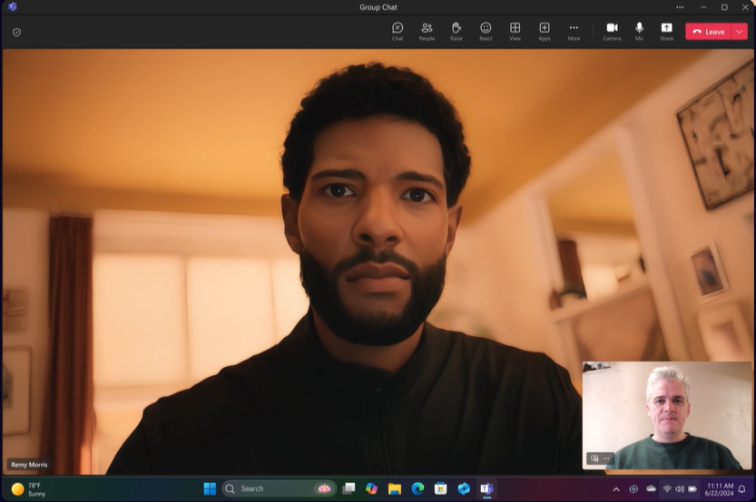Open Microsoft Store from the taskbar
The width and height of the screenshot is (756, 502).
(x=441, y=489)
